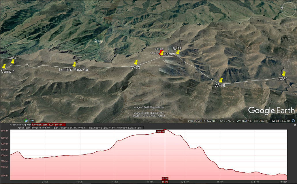Screen dimensions: 297x184
Task: Select the AX64 placemark pin
Action: click(x=12, y=61)
